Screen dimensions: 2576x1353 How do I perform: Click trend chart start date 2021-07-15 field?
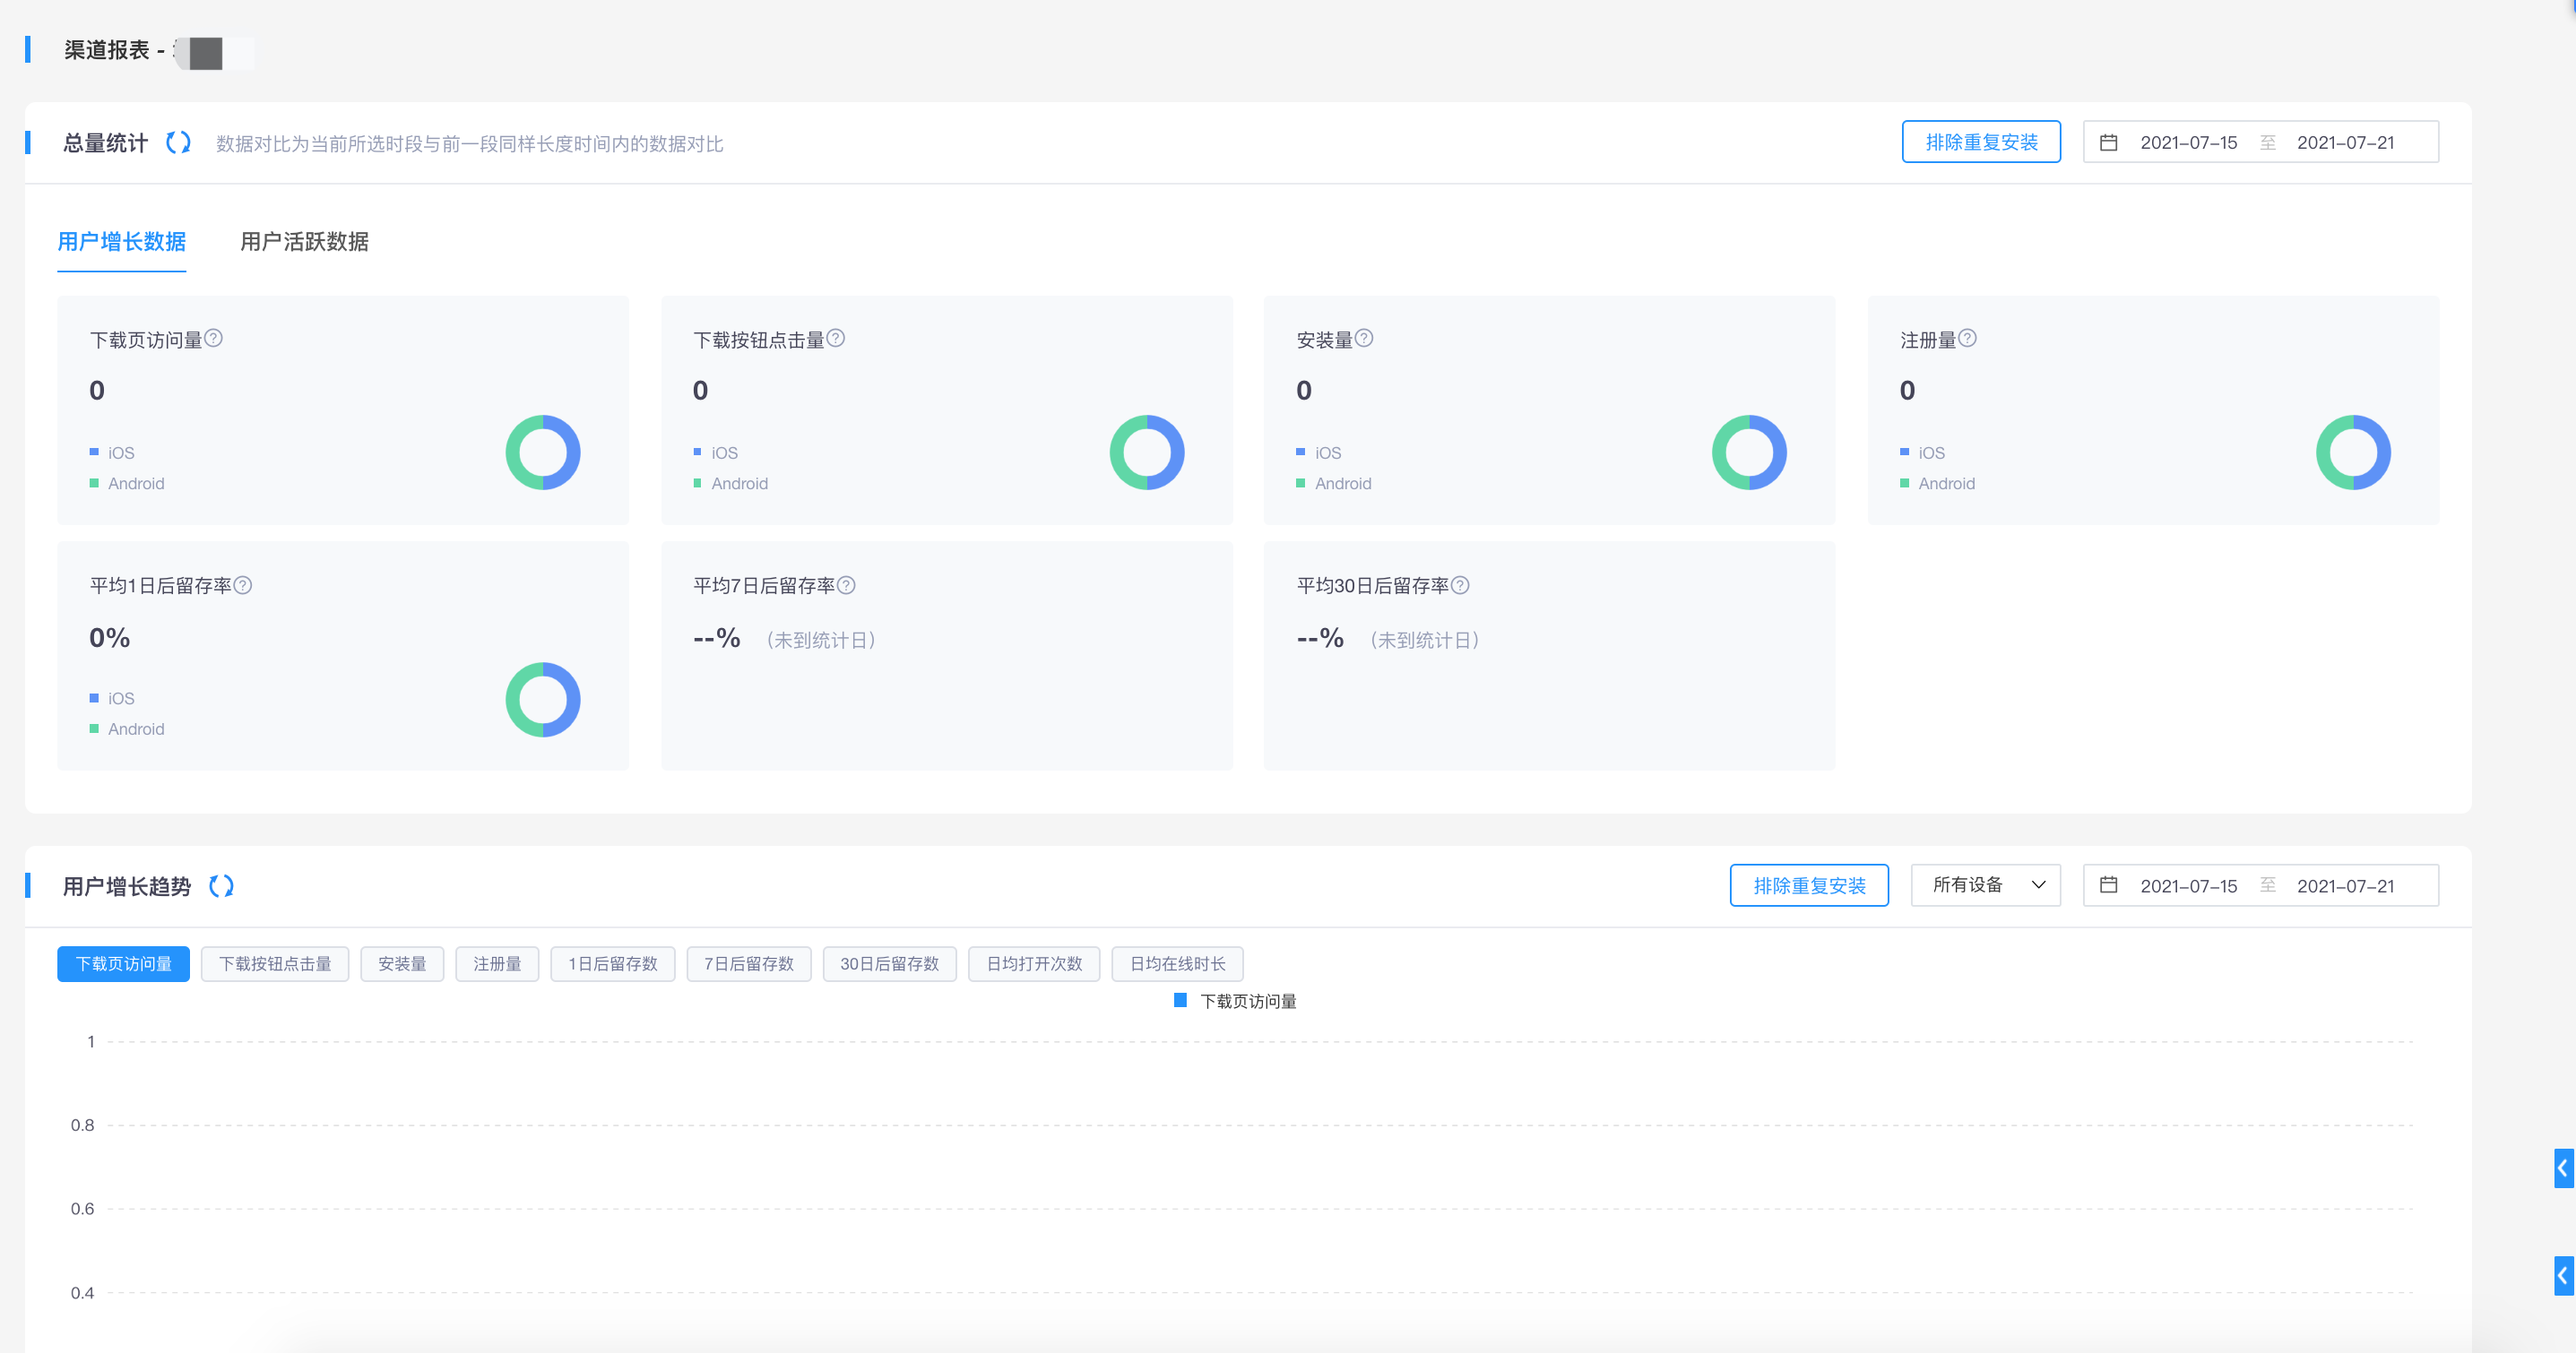[2188, 886]
